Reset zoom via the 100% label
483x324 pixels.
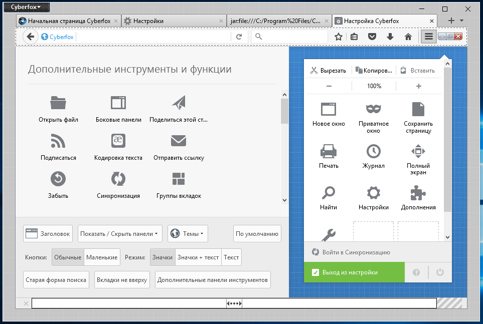(374, 86)
